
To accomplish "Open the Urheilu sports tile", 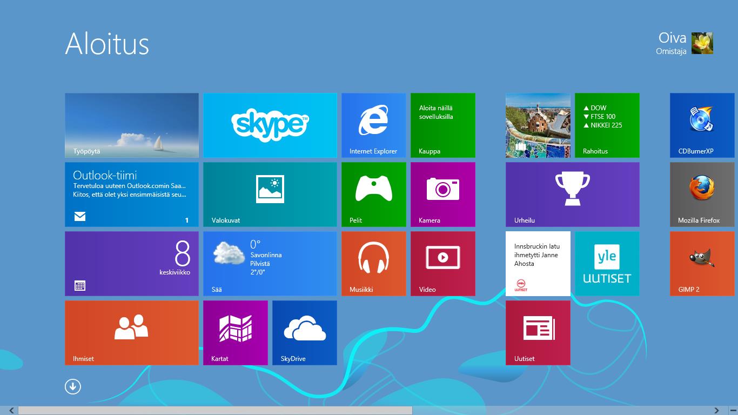I will [x=573, y=195].
